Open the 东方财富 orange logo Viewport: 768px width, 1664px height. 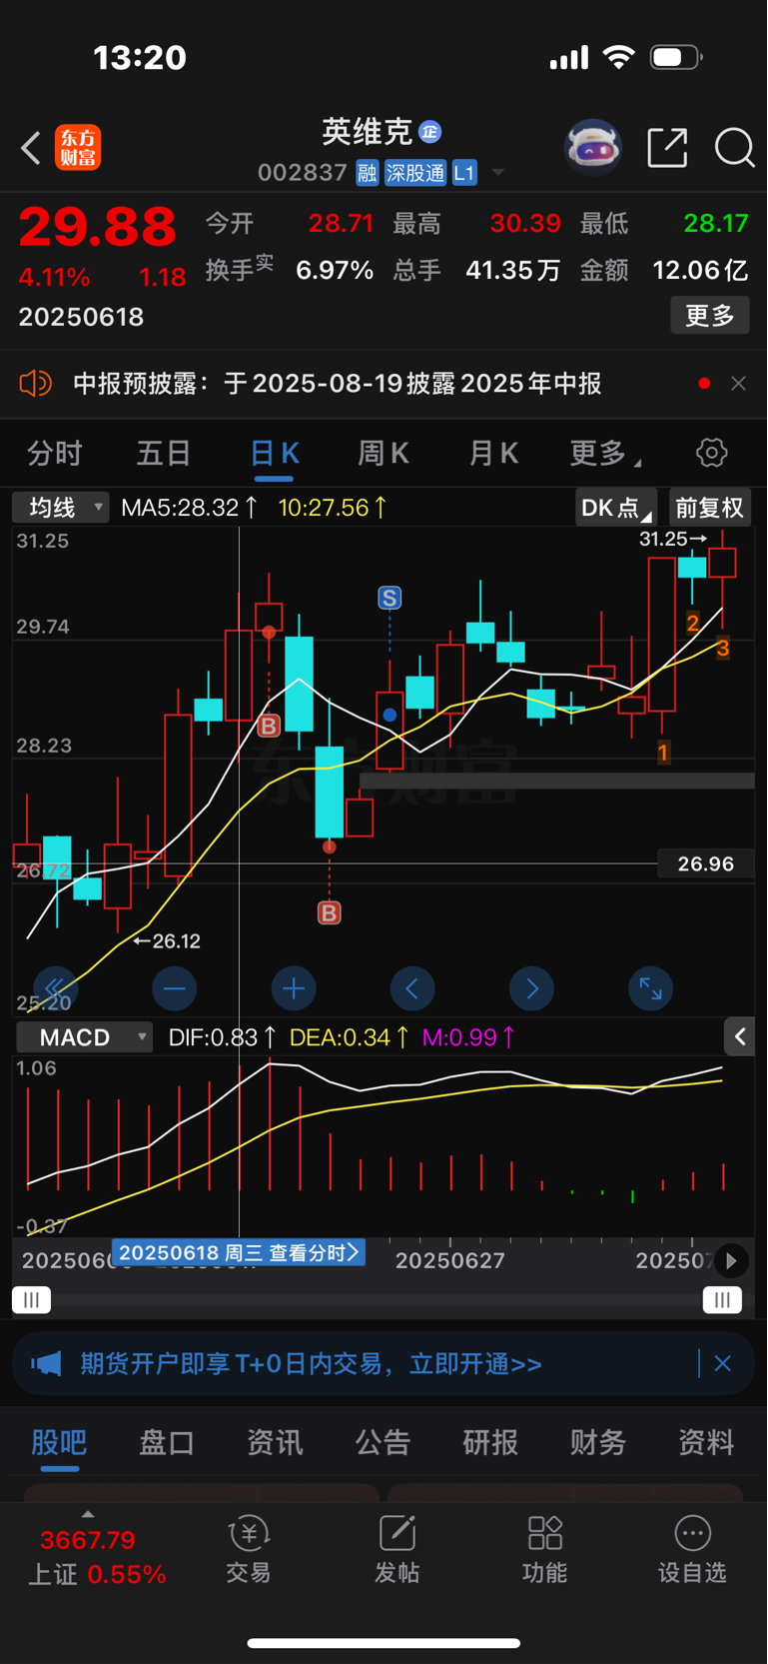coord(78,148)
